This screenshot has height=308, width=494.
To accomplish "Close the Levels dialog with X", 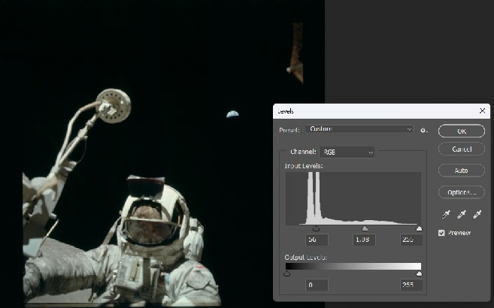I will tap(482, 110).
